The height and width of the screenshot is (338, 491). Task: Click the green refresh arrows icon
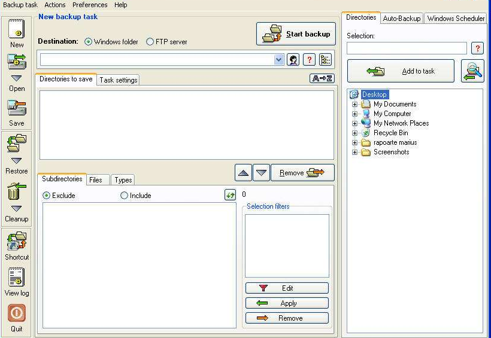(x=231, y=195)
